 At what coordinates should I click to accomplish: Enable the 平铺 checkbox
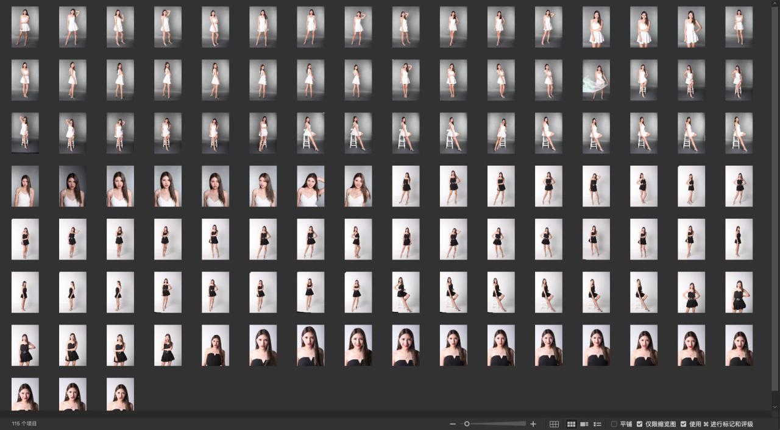(614, 424)
